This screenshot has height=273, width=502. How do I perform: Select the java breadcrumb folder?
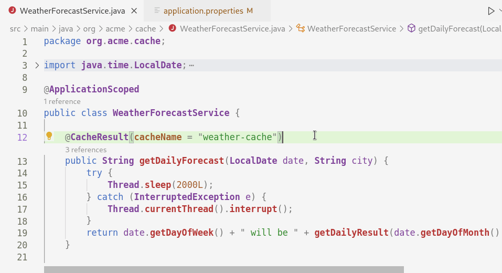point(66,29)
